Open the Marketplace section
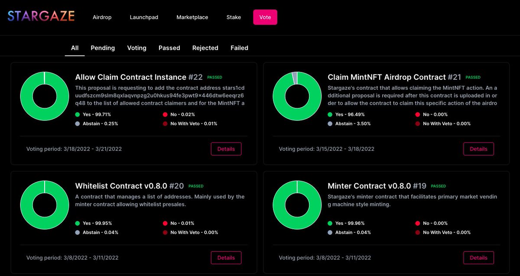The image size is (520, 276). click(192, 17)
